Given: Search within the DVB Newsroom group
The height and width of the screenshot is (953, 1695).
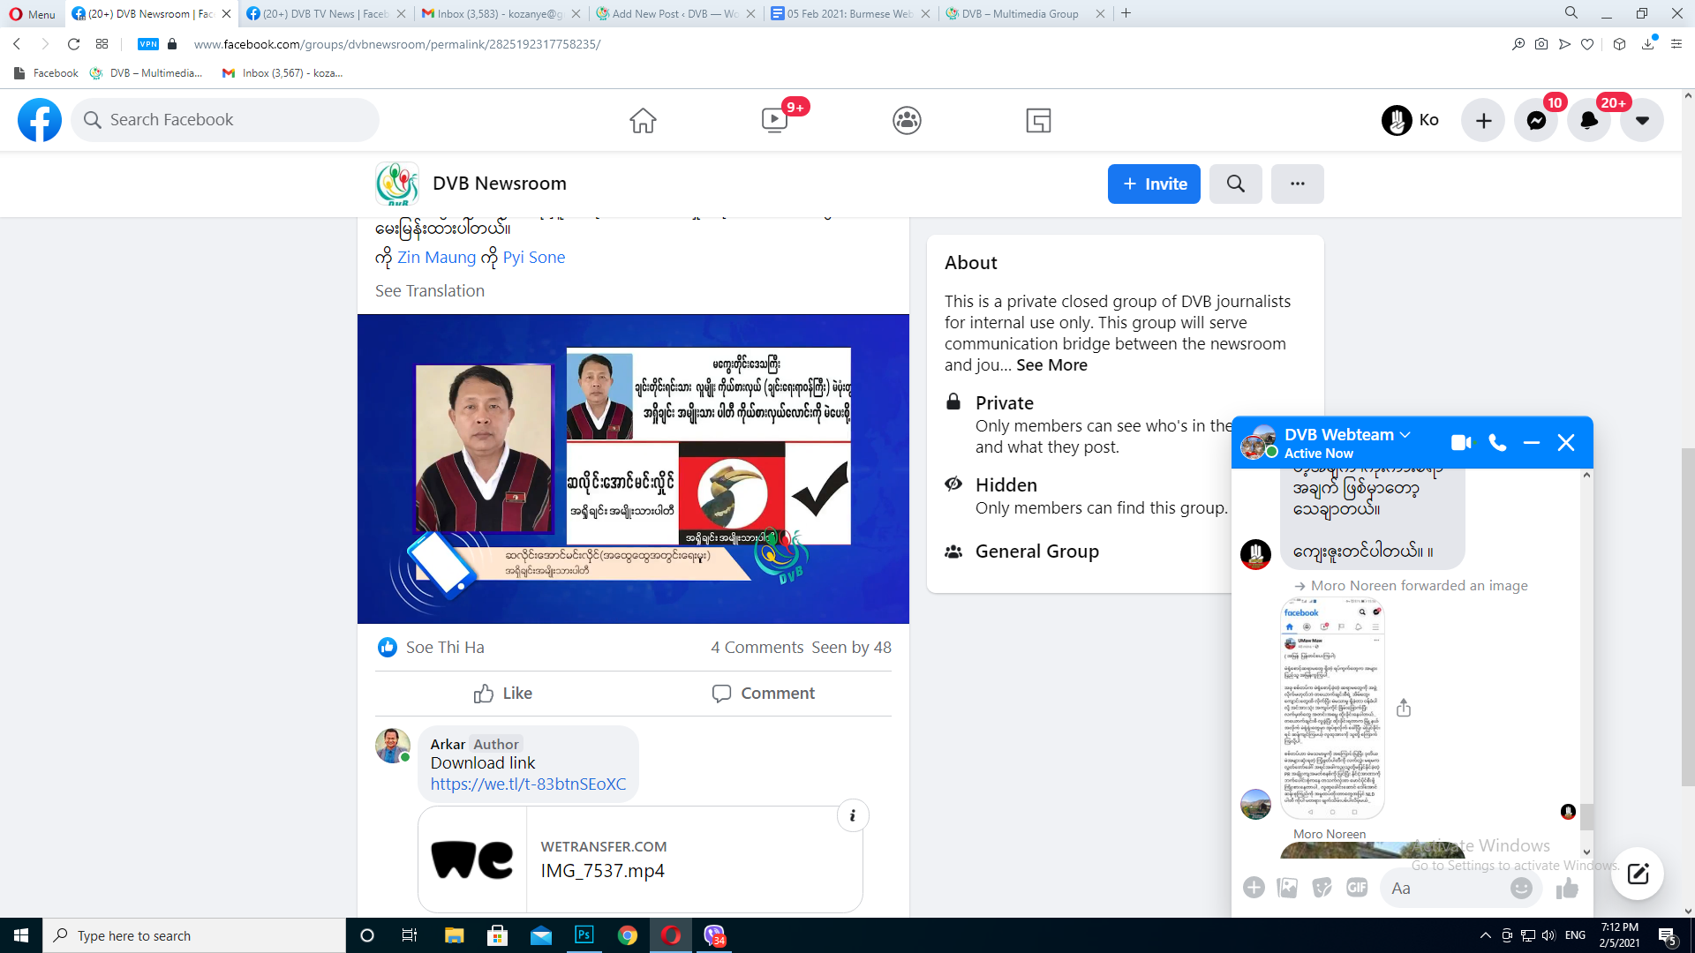Looking at the screenshot, I should tap(1236, 184).
